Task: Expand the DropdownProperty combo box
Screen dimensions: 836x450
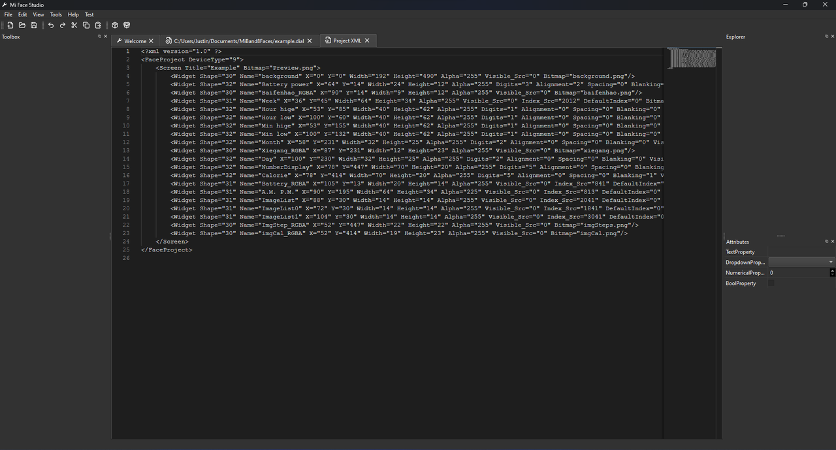Action: point(801,262)
